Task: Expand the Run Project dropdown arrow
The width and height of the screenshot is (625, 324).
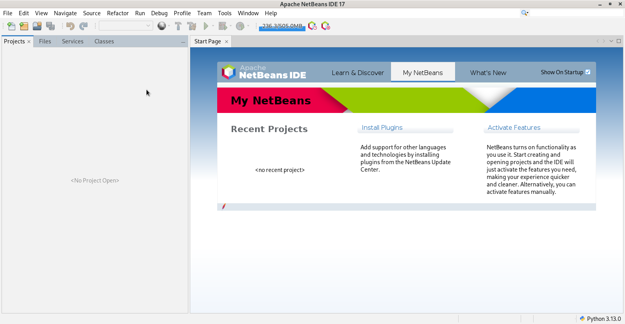Action: coord(213,26)
